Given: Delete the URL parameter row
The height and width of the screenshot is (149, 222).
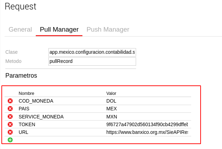Looking at the screenshot, I should (10, 132).
